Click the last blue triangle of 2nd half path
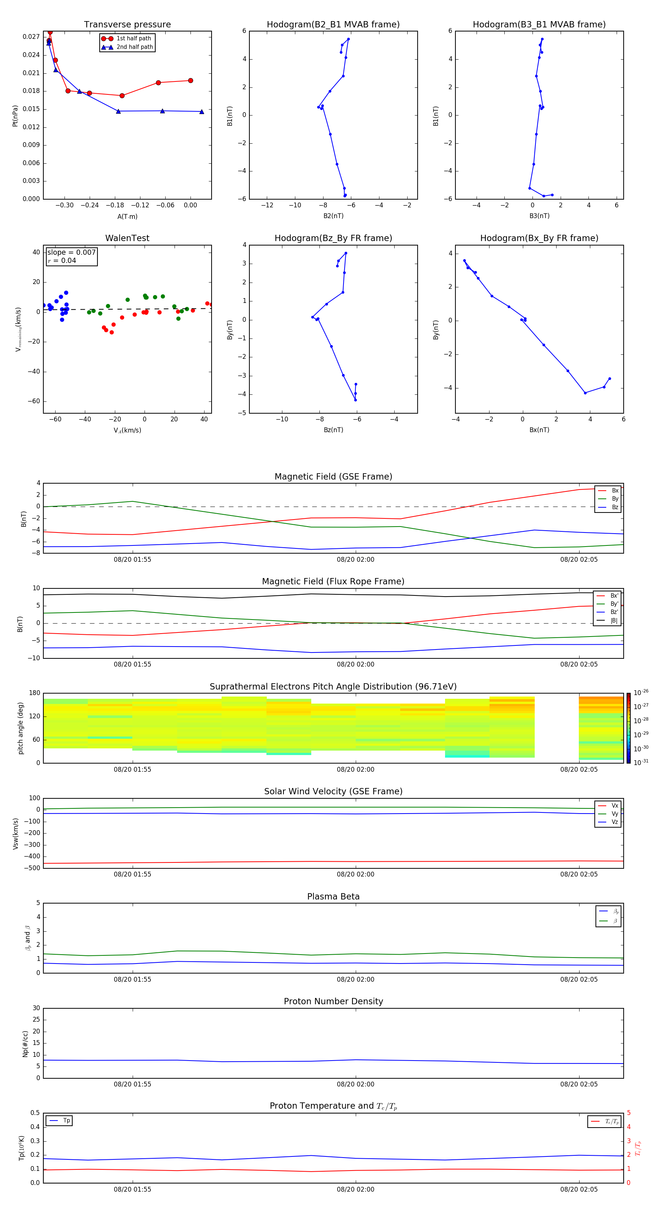667x1222 pixels. pyautogui.click(x=202, y=111)
